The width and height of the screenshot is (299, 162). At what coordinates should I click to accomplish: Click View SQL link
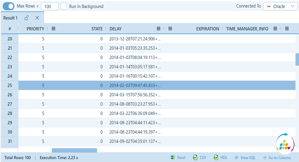pyautogui.click(x=245, y=158)
